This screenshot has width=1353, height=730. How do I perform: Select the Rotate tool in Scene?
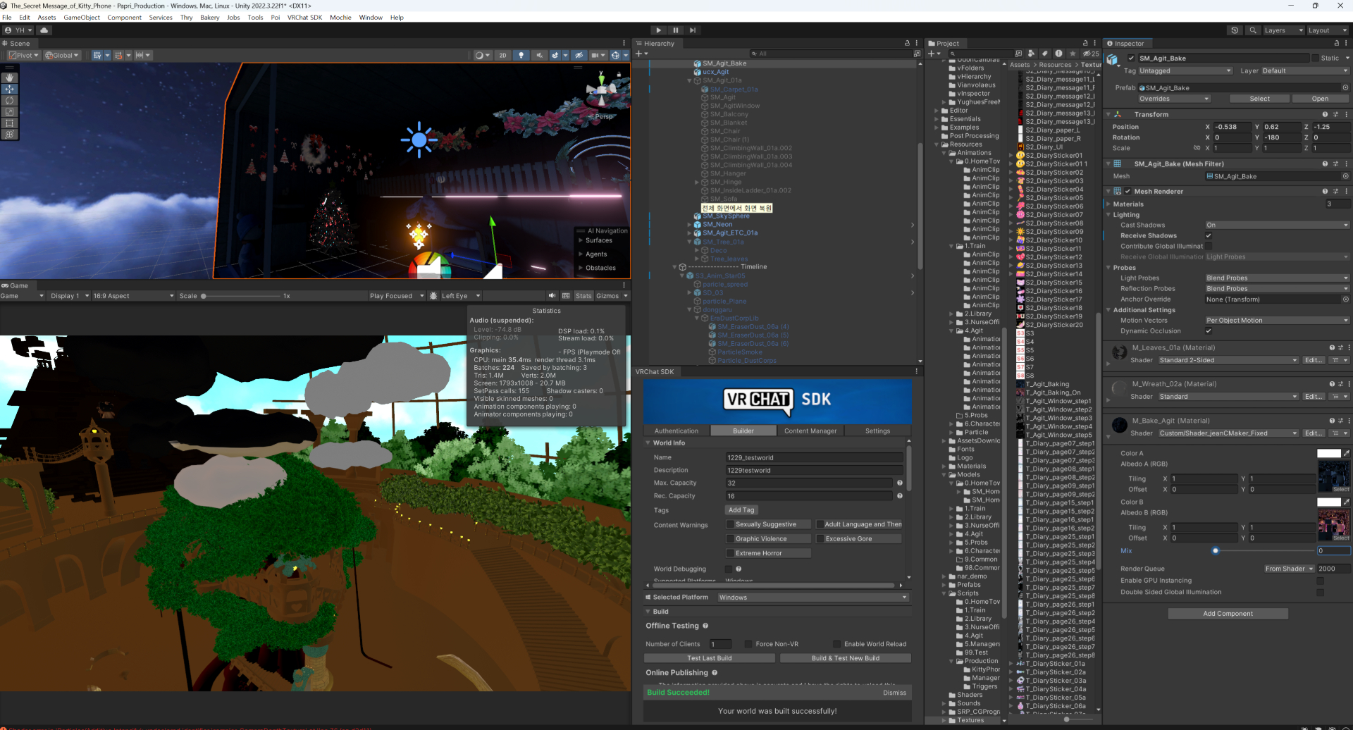pos(9,101)
